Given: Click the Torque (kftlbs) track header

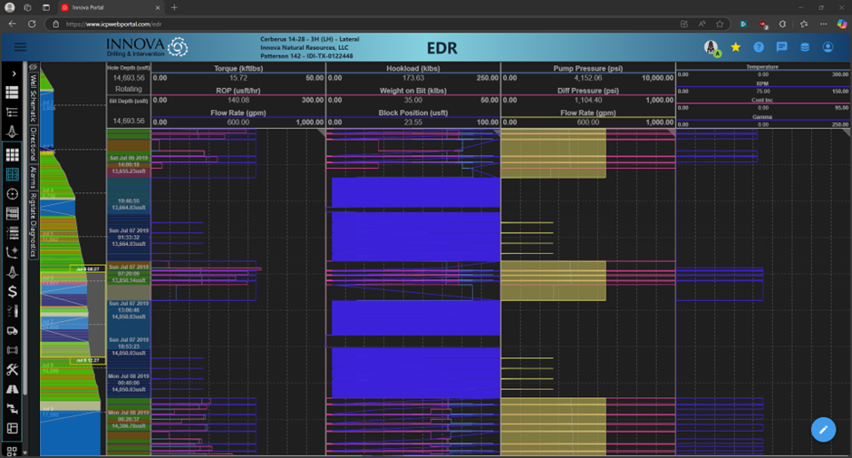Looking at the screenshot, I should coord(237,69).
